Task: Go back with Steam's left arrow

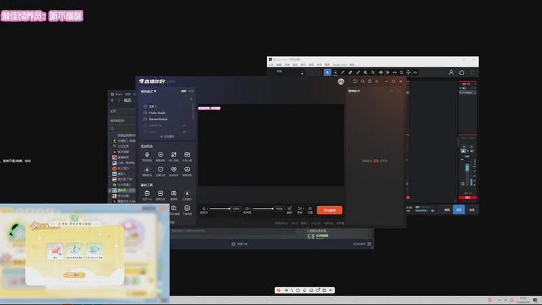Action: (112, 100)
